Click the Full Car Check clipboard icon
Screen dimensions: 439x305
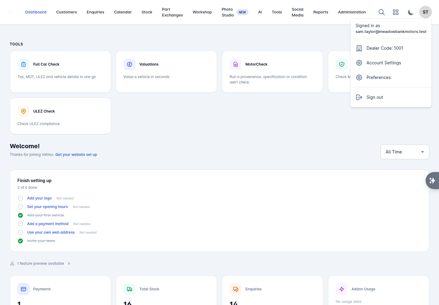click(x=23, y=64)
